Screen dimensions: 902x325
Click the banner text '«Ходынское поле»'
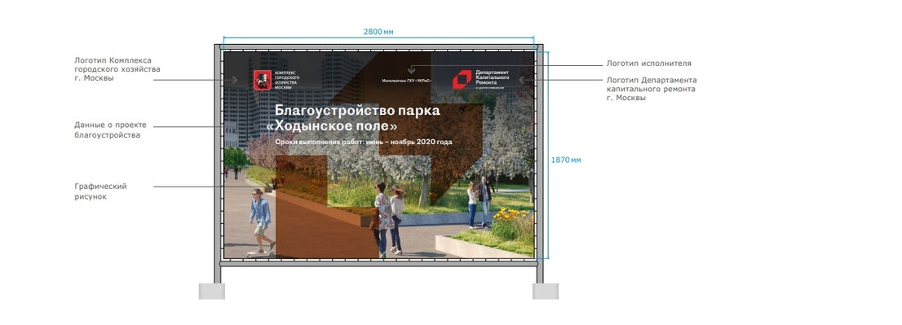coord(332,125)
